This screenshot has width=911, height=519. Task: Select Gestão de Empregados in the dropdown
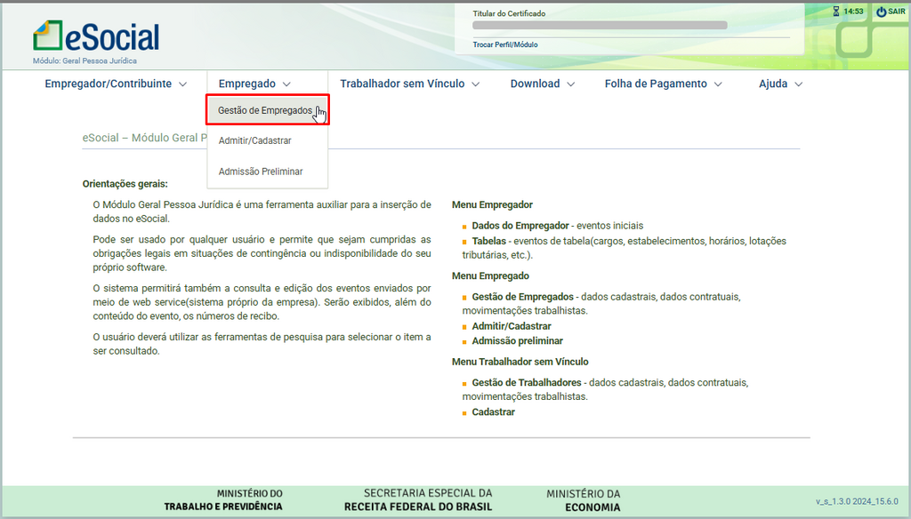tap(265, 111)
